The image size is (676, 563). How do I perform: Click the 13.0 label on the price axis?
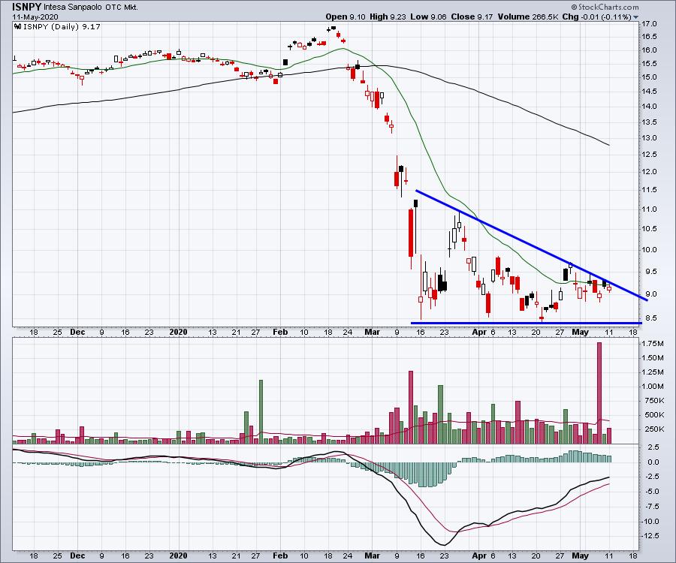(649, 138)
